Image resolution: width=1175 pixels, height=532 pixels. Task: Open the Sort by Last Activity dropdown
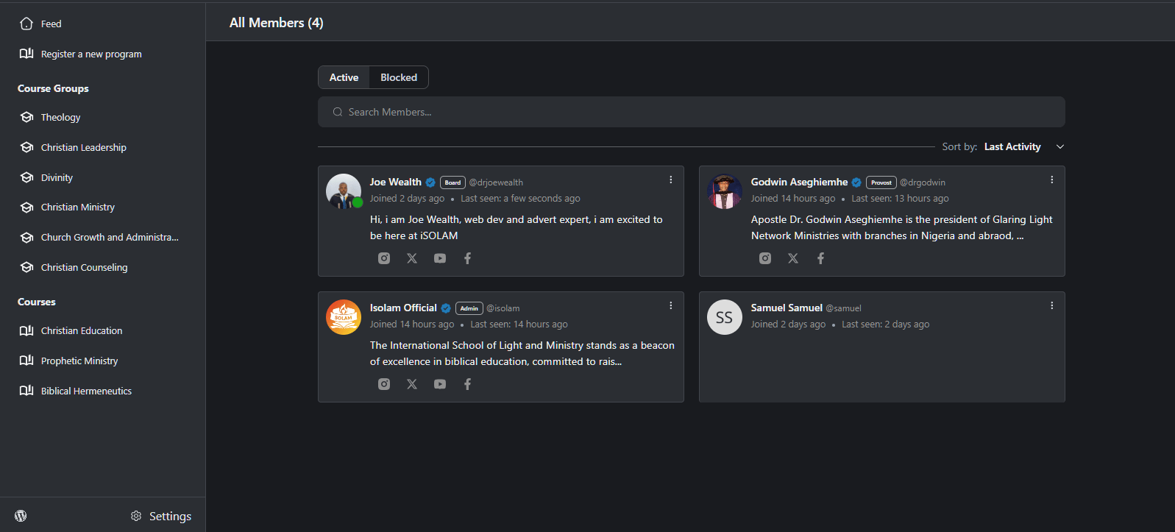click(x=1004, y=146)
